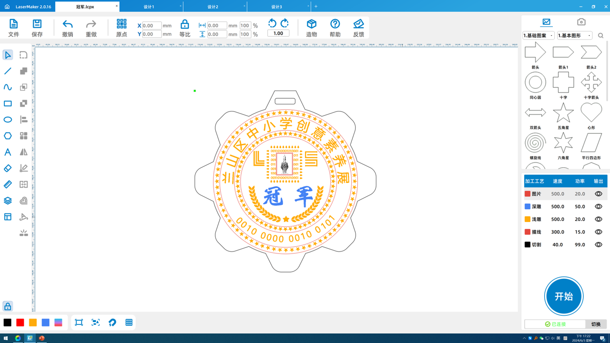Switch to the 设计1 tab
The image size is (610, 343).
(x=149, y=7)
